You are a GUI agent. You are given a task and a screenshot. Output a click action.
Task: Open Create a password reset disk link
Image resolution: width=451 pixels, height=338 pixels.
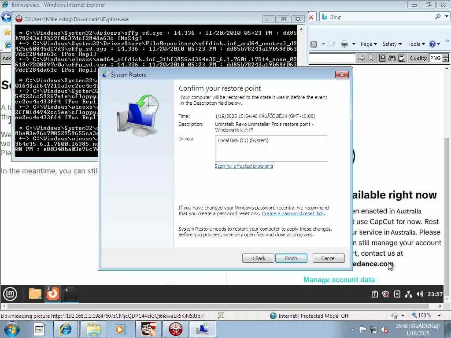(x=293, y=213)
